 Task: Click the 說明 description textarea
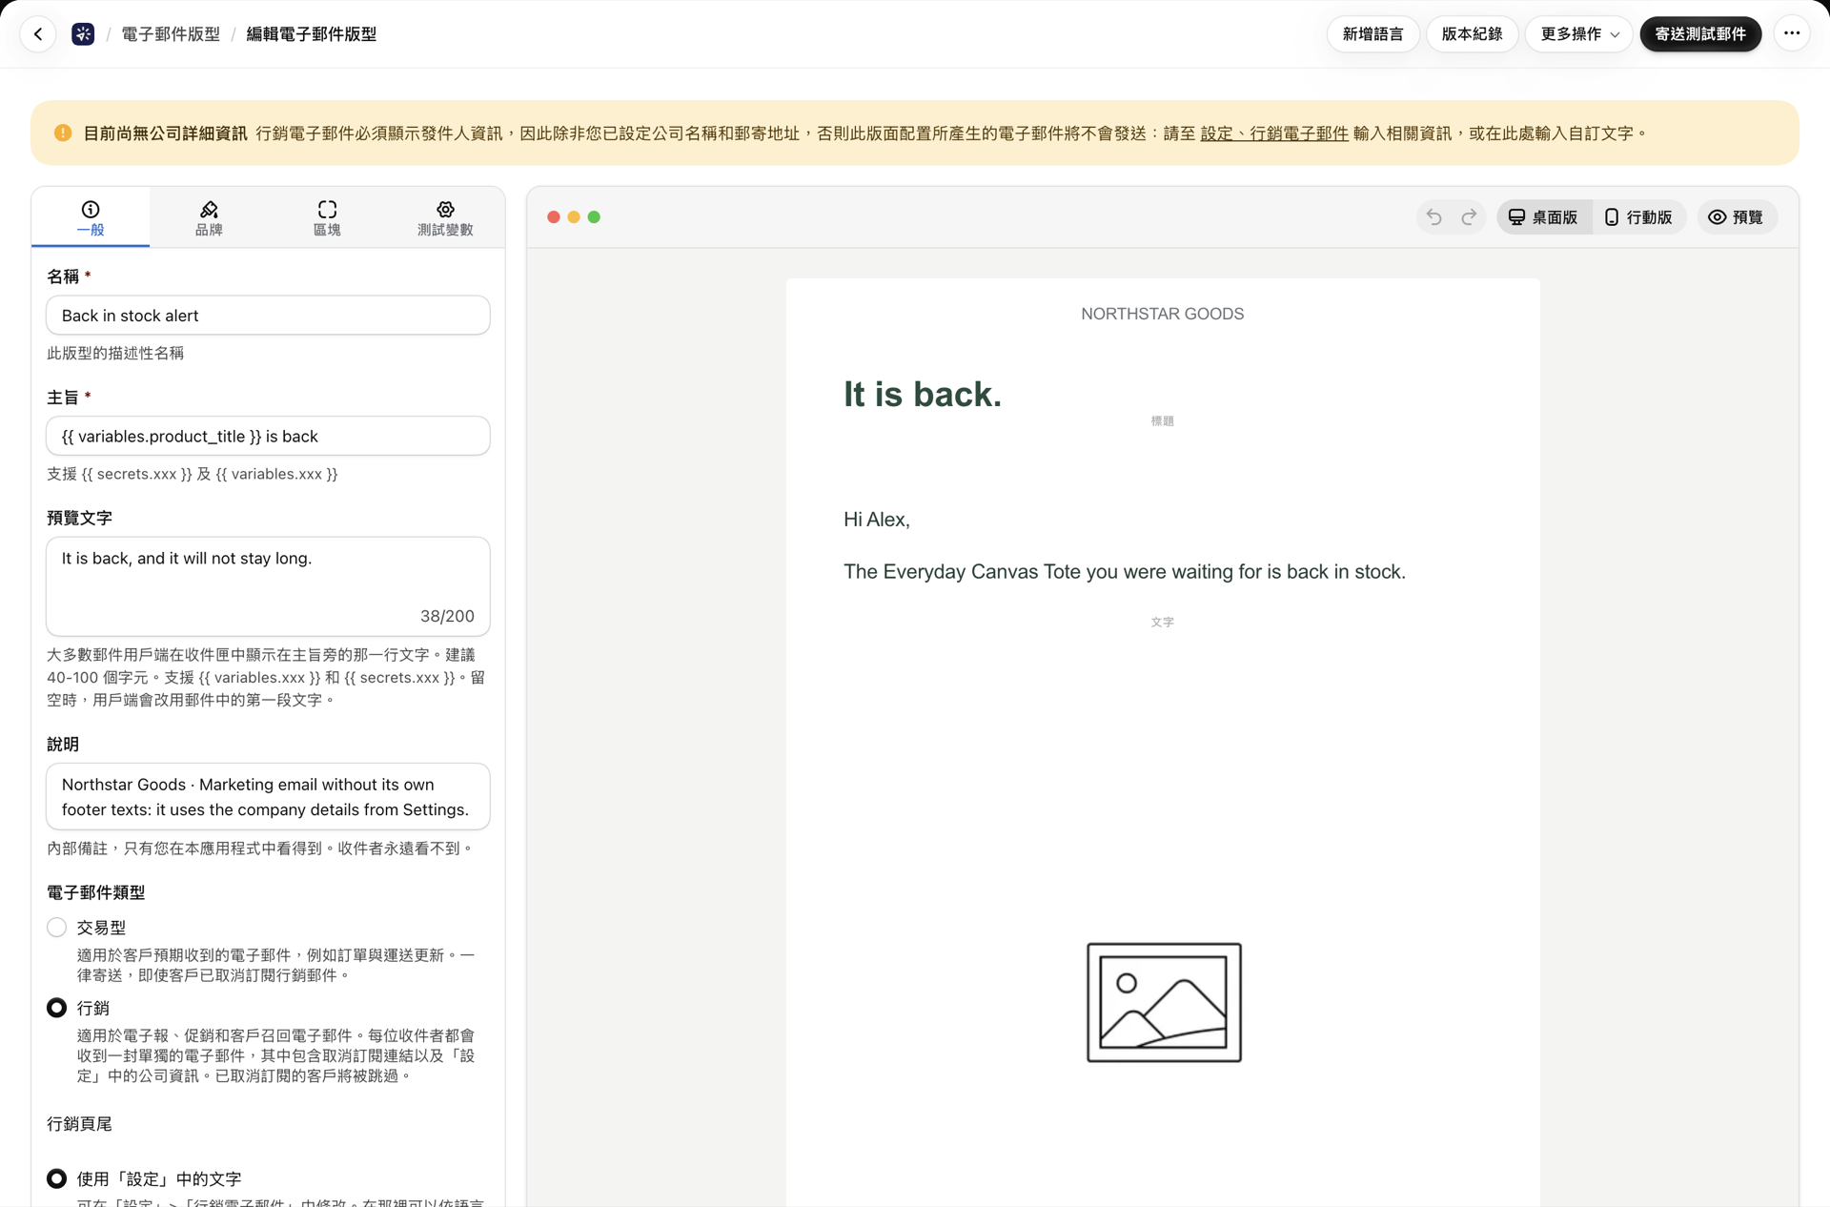pyautogui.click(x=268, y=797)
